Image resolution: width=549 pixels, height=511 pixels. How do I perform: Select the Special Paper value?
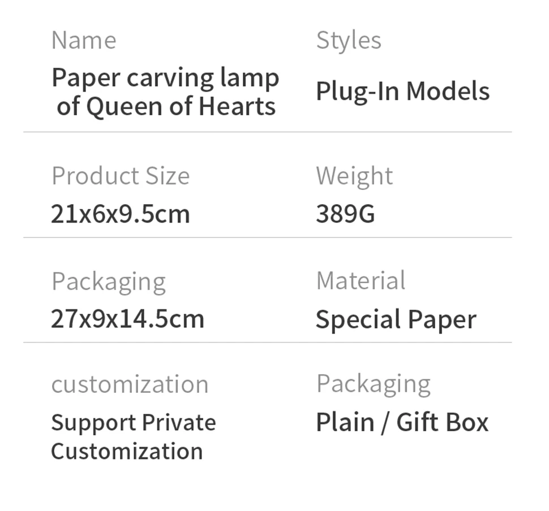(x=396, y=320)
